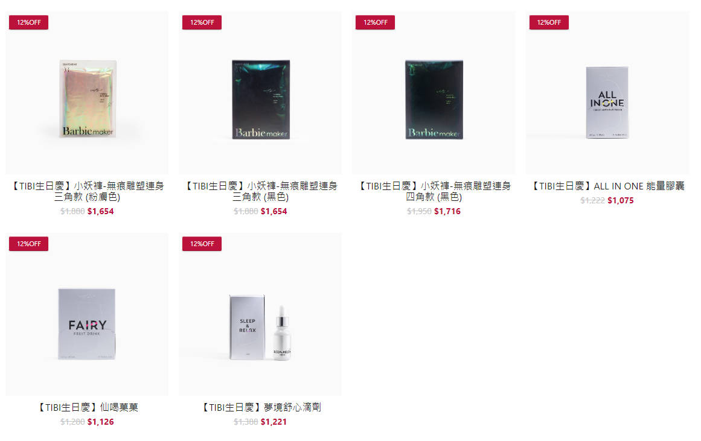The image size is (701, 441).
Task: Open the FAIRY fruit drink box image
Action: pyautogui.click(x=87, y=314)
